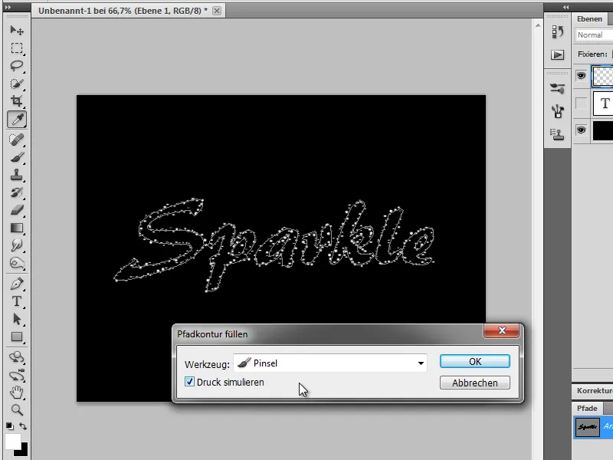This screenshot has width=613, height=460.
Task: Show the hidden text layer
Action: coord(581,103)
